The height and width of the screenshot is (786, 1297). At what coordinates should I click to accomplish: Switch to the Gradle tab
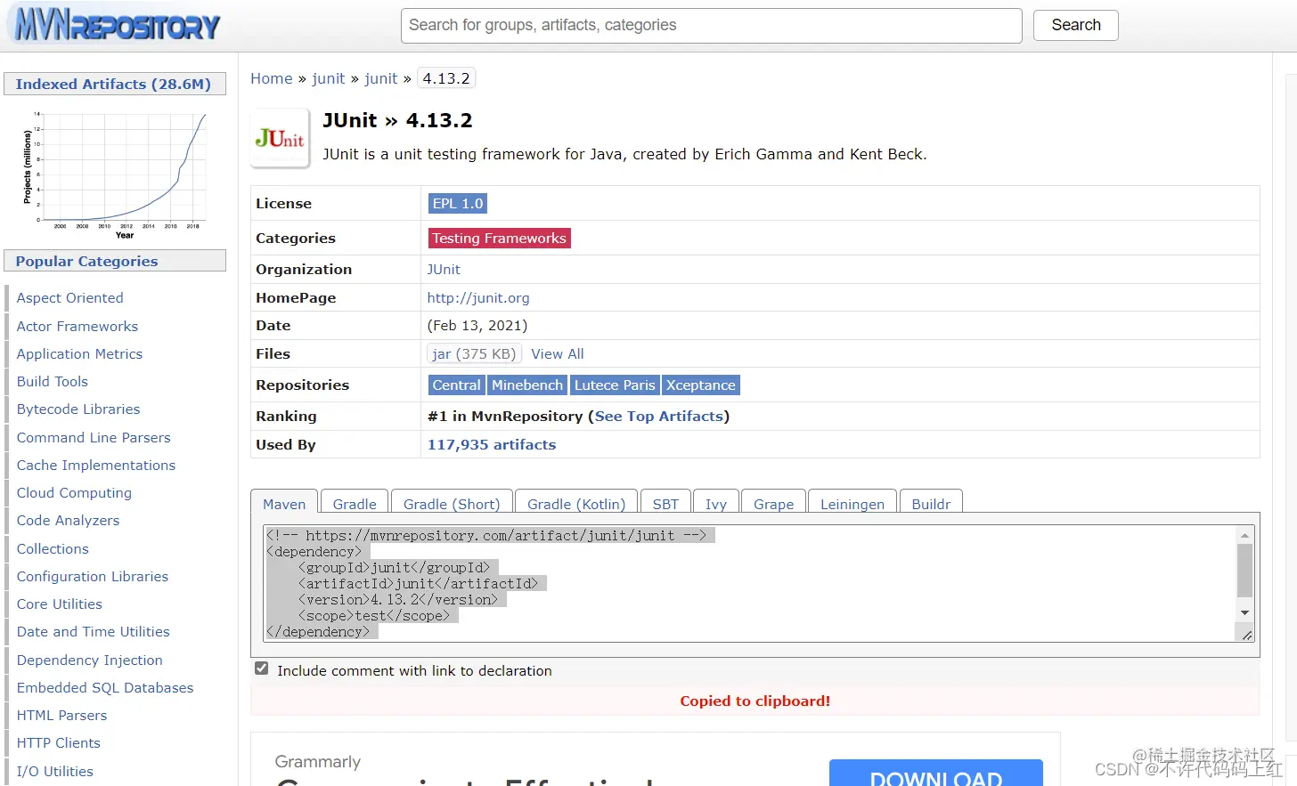coord(355,503)
